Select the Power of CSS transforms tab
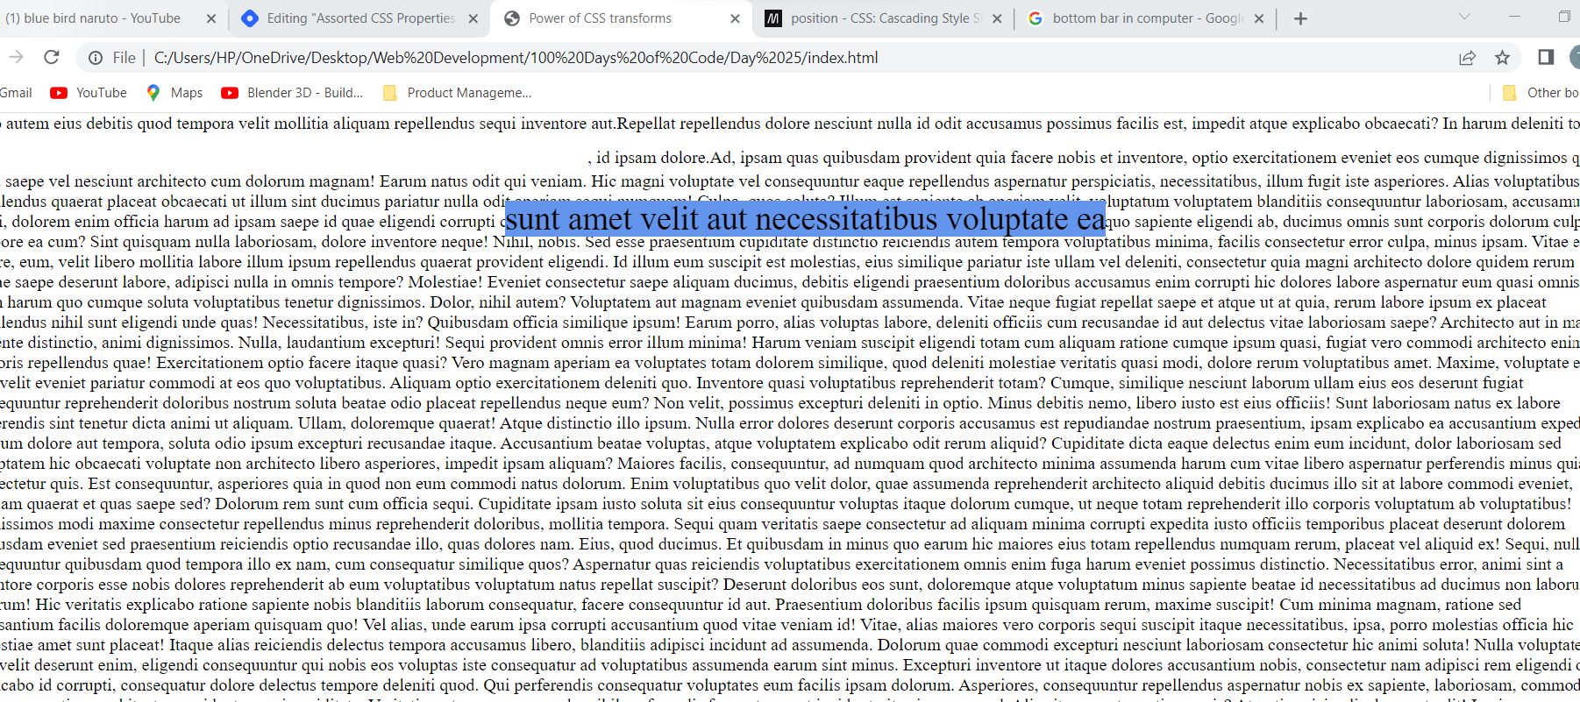1580x702 pixels. tap(622, 18)
